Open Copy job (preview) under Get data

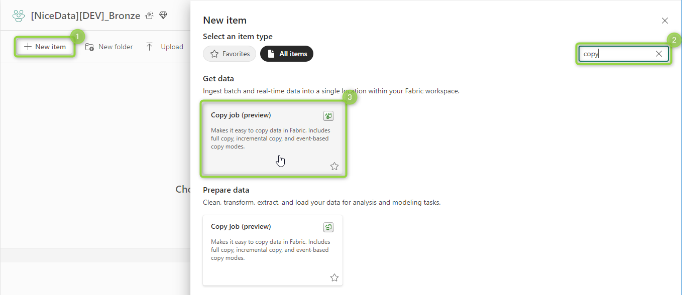click(273, 139)
